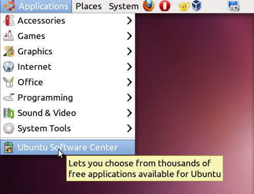
Task: Expand the Accessories arrow chevron
Action: [x=130, y=21]
